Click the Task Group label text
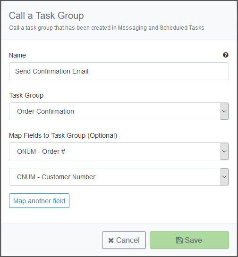238x257 pixels. point(26,95)
